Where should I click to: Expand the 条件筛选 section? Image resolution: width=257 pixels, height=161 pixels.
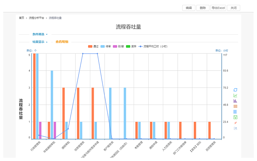pyautogui.click(x=40, y=34)
